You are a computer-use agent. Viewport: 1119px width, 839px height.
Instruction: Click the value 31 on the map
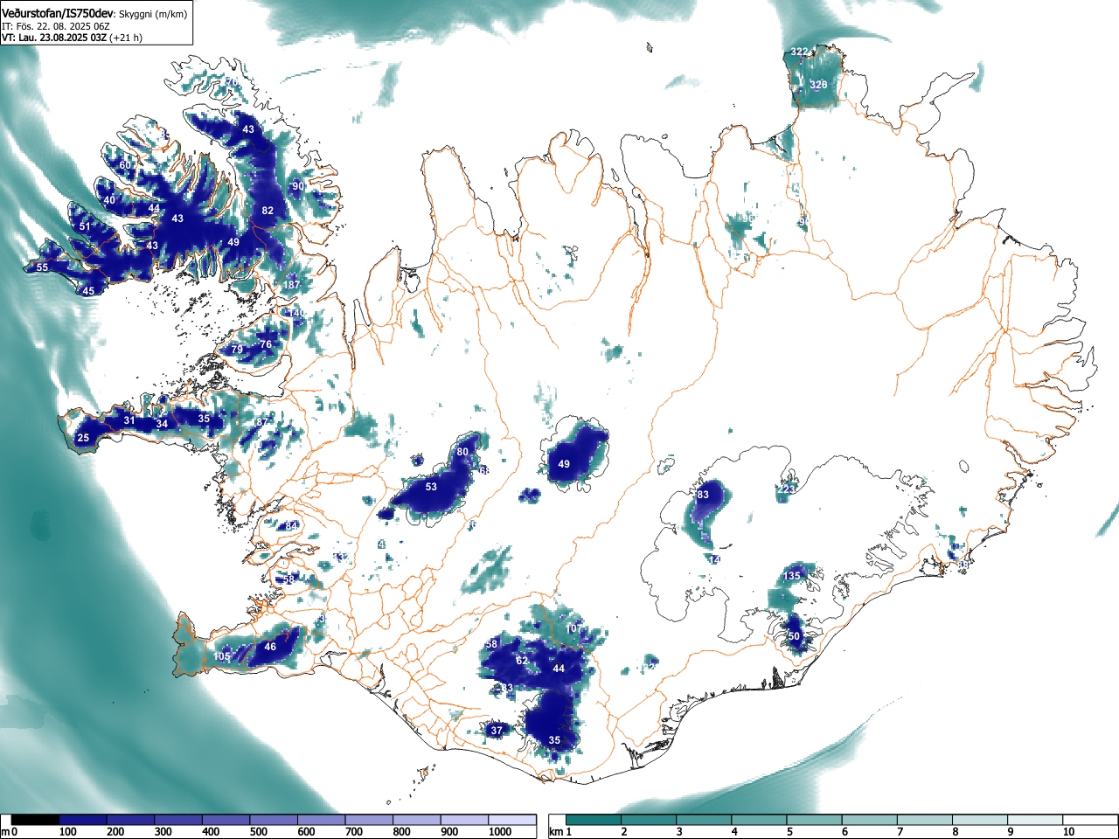129,421
